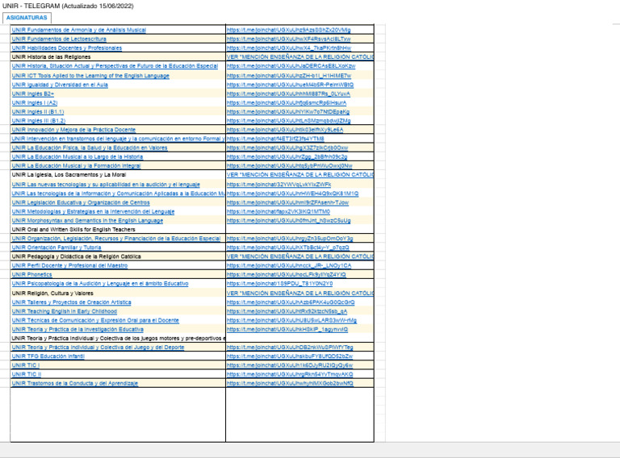Screen dimensions: 620x458
Task: Open UNIR Fundamentos de Lectoescritura link
Action: pyautogui.click(x=59, y=39)
